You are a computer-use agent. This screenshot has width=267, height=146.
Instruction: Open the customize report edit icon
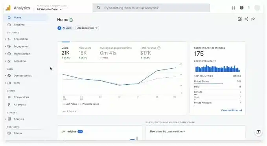[x=239, y=19]
